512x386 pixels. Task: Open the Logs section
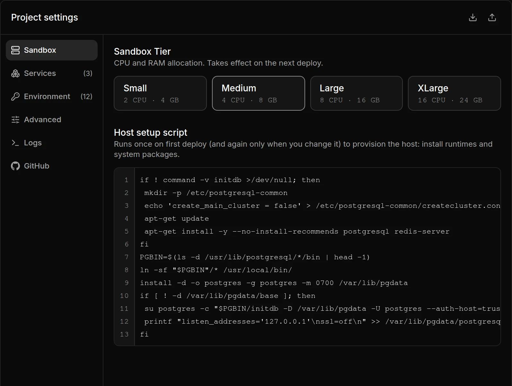tap(52, 143)
